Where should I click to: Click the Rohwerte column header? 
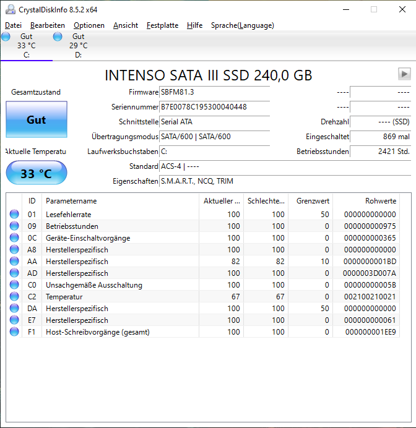[x=366, y=201]
